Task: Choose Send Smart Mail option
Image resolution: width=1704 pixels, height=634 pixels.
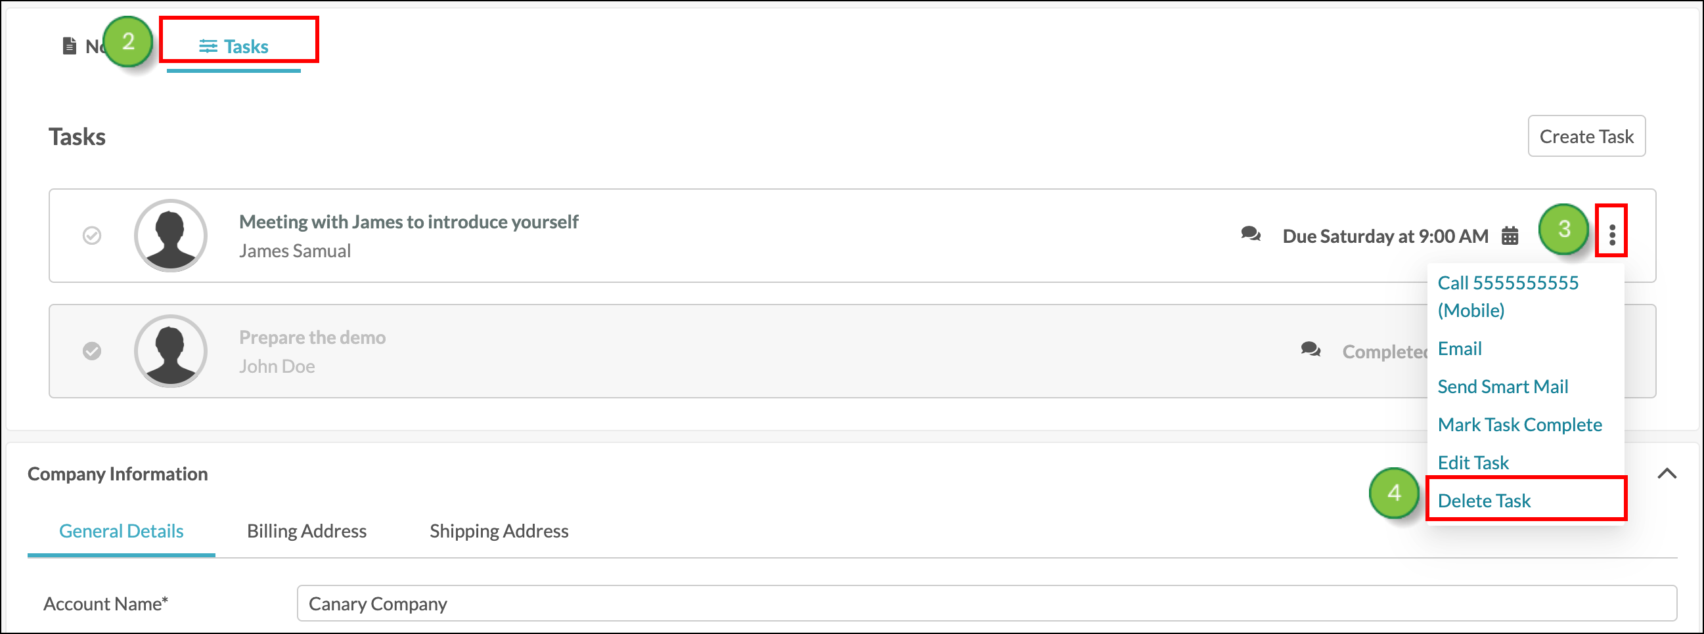Action: (x=1502, y=387)
